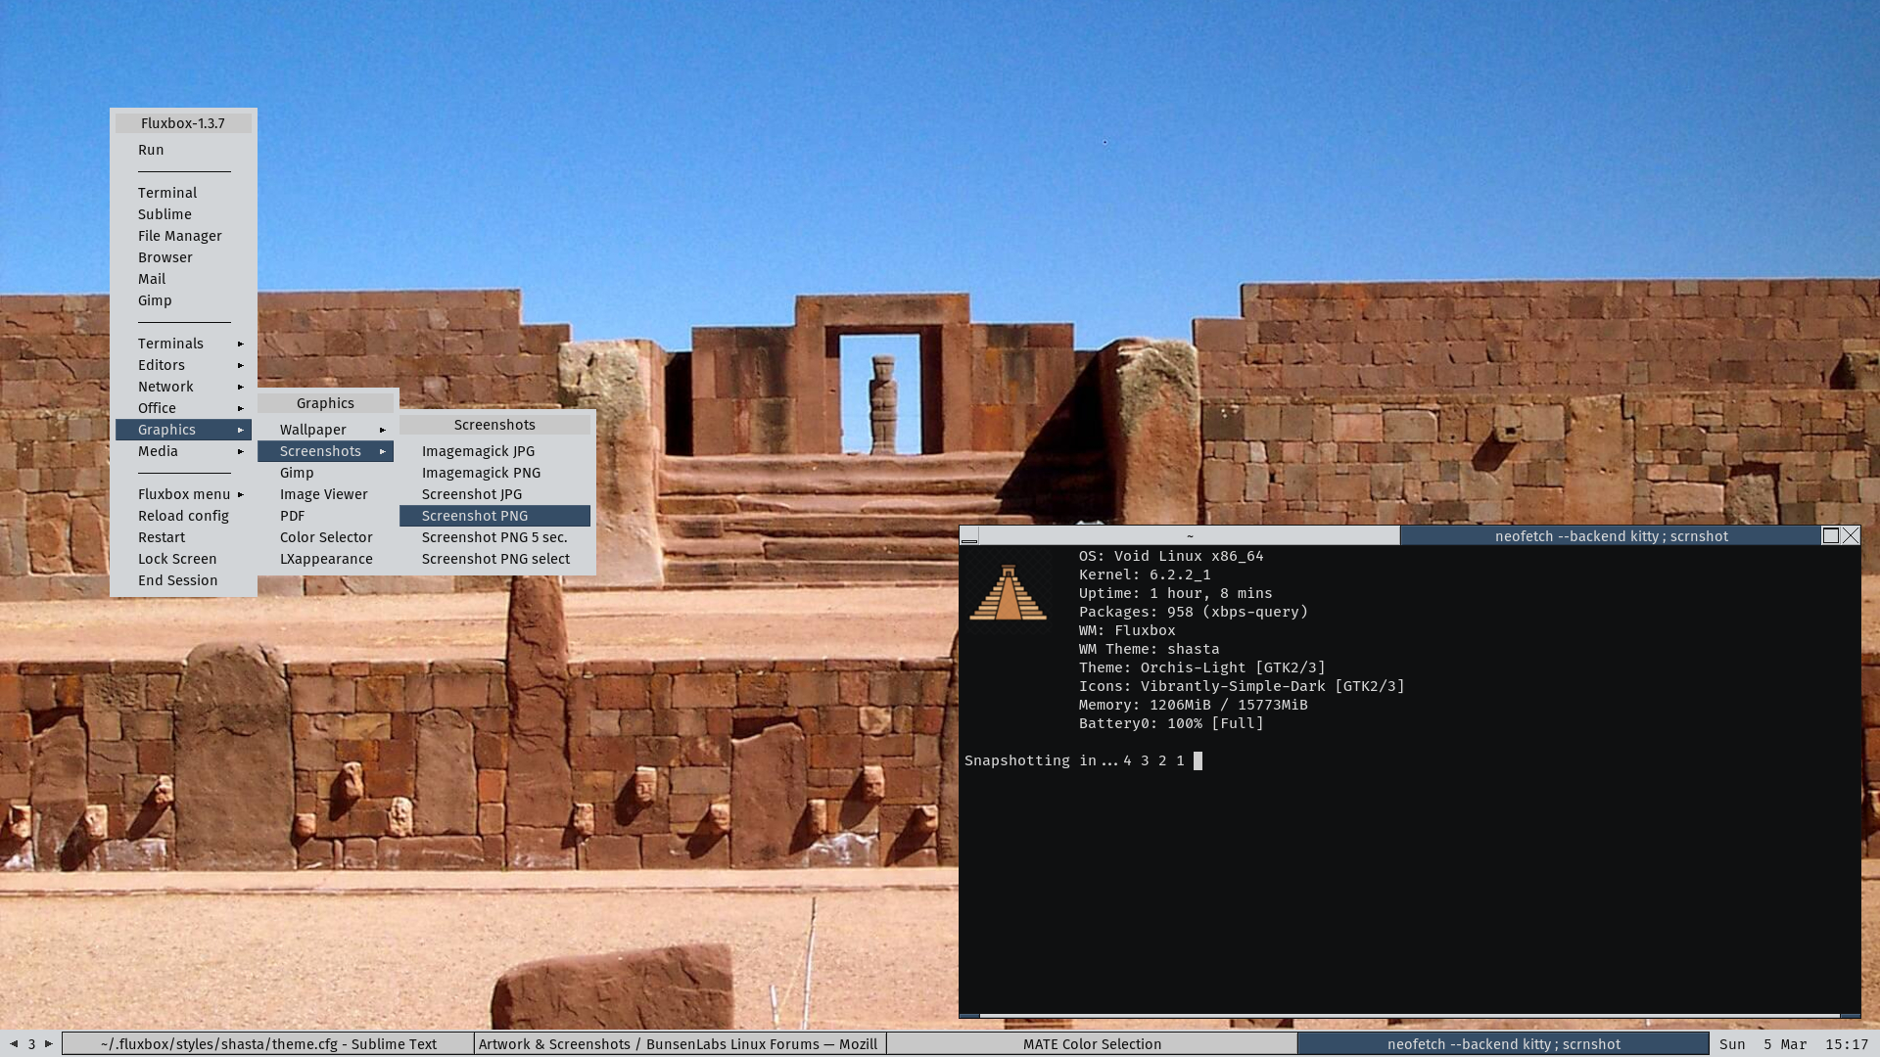Expand the Graphics submenu entry
Viewport: 1880px width, 1057px height.
183,430
